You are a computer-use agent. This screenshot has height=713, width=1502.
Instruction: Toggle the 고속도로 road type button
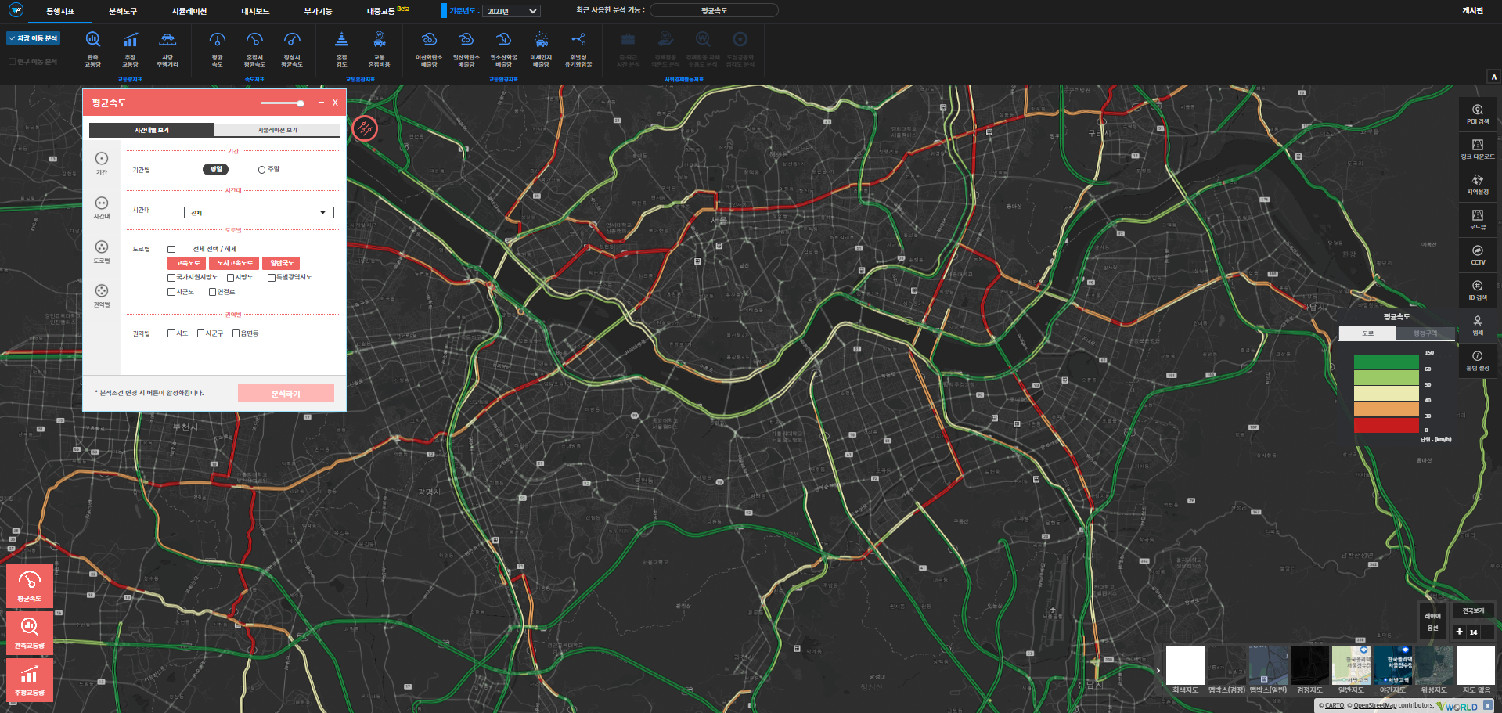(x=187, y=263)
